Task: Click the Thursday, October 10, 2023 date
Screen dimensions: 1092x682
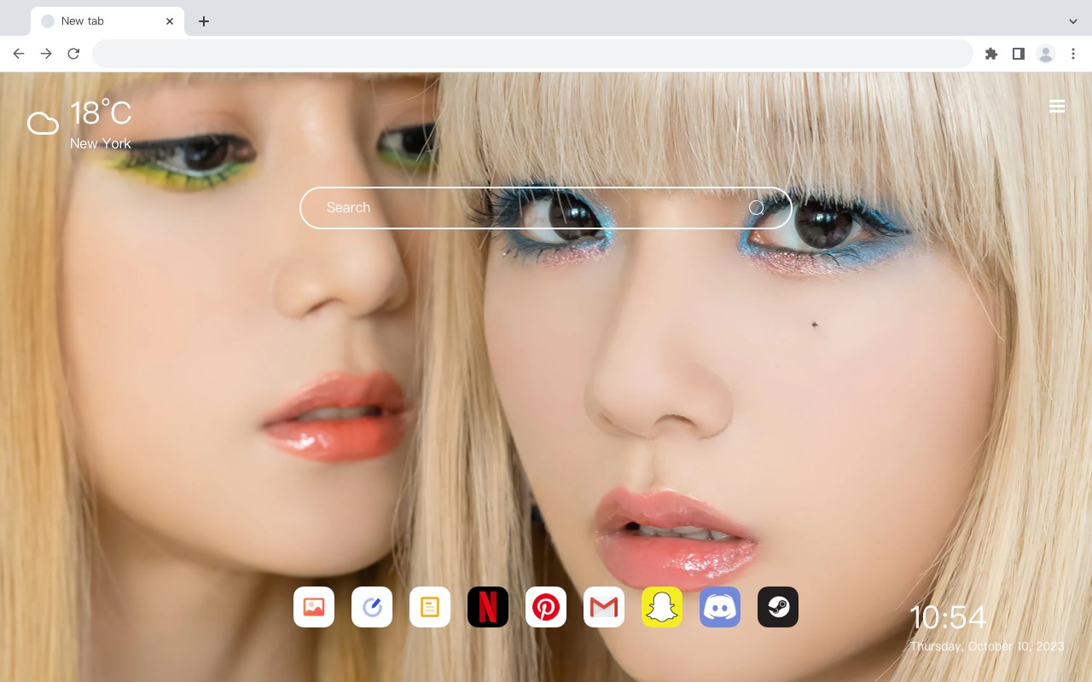Action: pos(987,646)
